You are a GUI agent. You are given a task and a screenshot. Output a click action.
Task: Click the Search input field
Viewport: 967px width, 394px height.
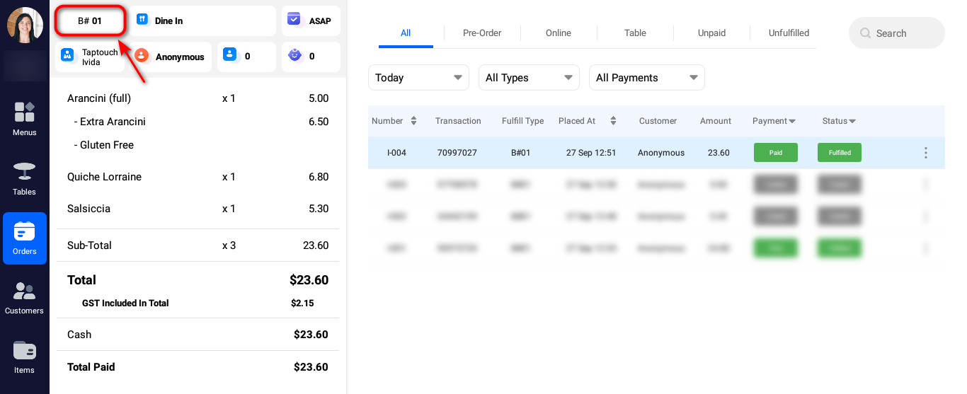coord(896,33)
